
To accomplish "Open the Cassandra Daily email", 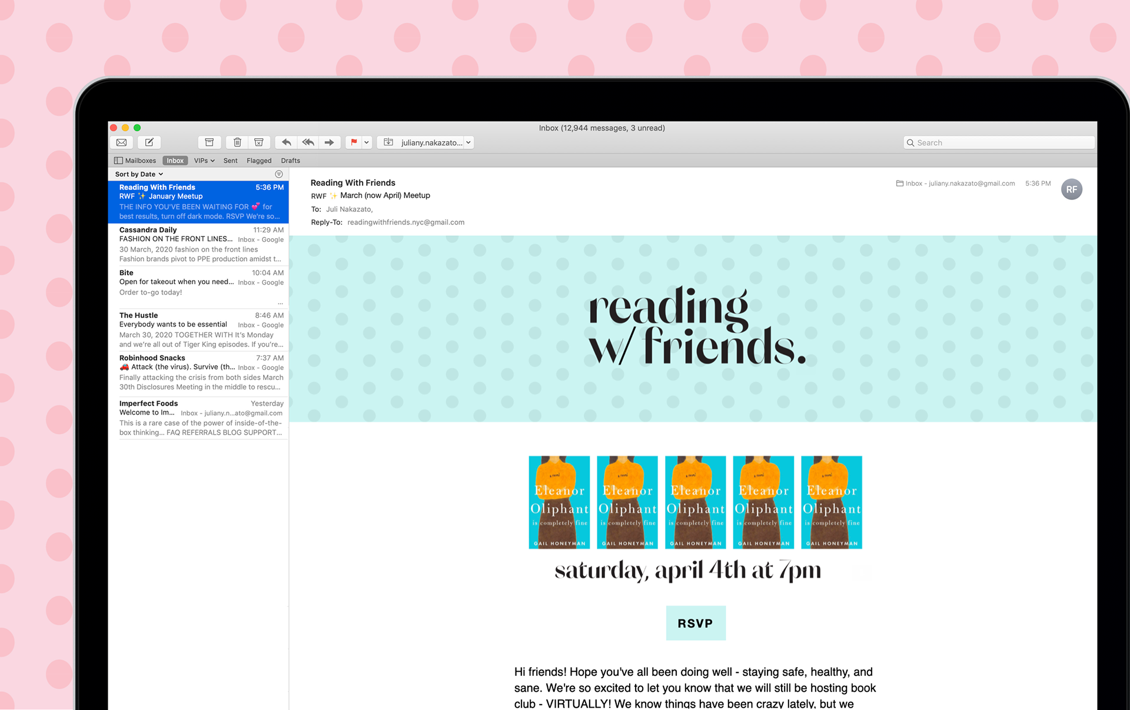I will click(x=198, y=244).
